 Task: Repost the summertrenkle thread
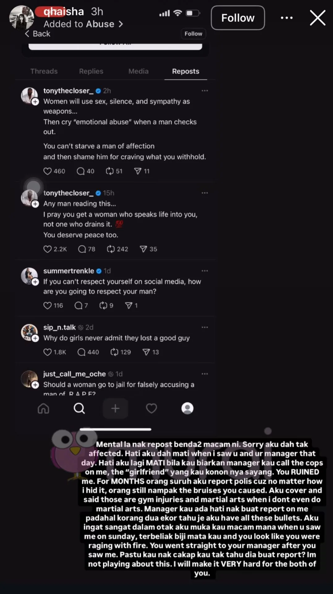(103, 306)
